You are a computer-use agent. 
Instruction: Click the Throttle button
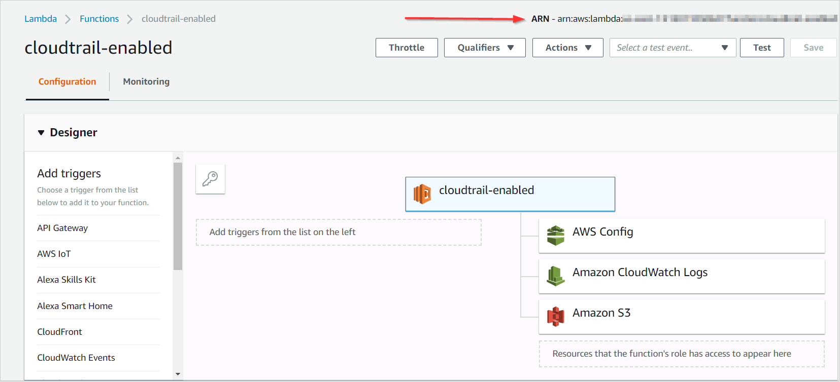pyautogui.click(x=407, y=48)
